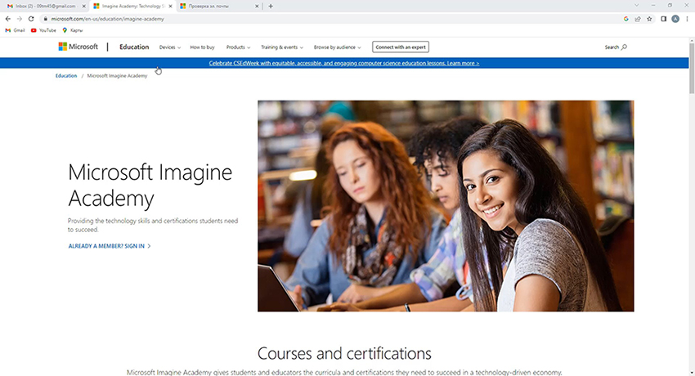The width and height of the screenshot is (695, 376).
Task: Close the Проверка эл. почты tab
Action: [257, 7]
